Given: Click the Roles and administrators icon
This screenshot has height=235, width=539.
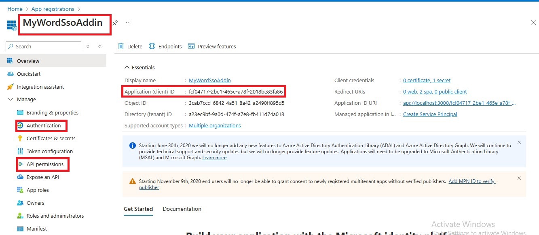Looking at the screenshot, I should coord(20,216).
